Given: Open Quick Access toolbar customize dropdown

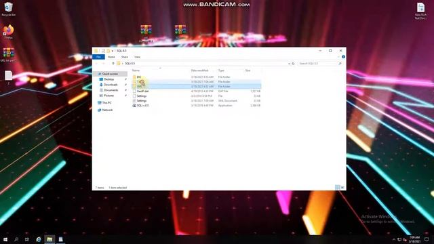Looking at the screenshot, I should (113, 51).
